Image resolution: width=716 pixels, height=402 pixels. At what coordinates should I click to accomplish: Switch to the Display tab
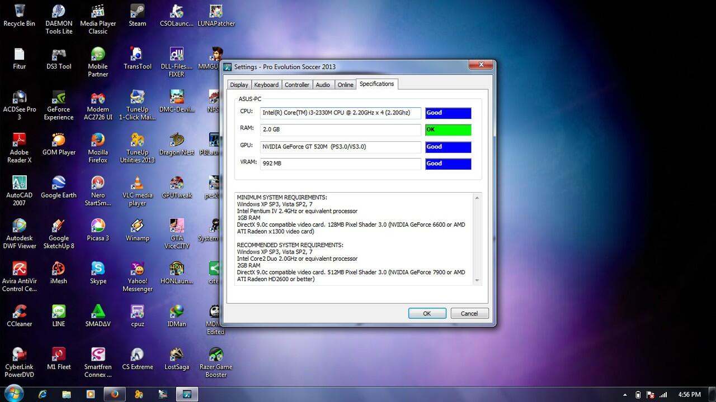click(x=239, y=85)
